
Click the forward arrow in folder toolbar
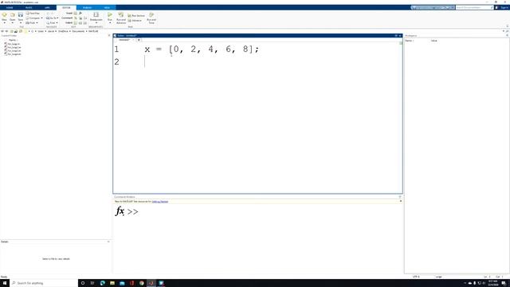point(6,31)
